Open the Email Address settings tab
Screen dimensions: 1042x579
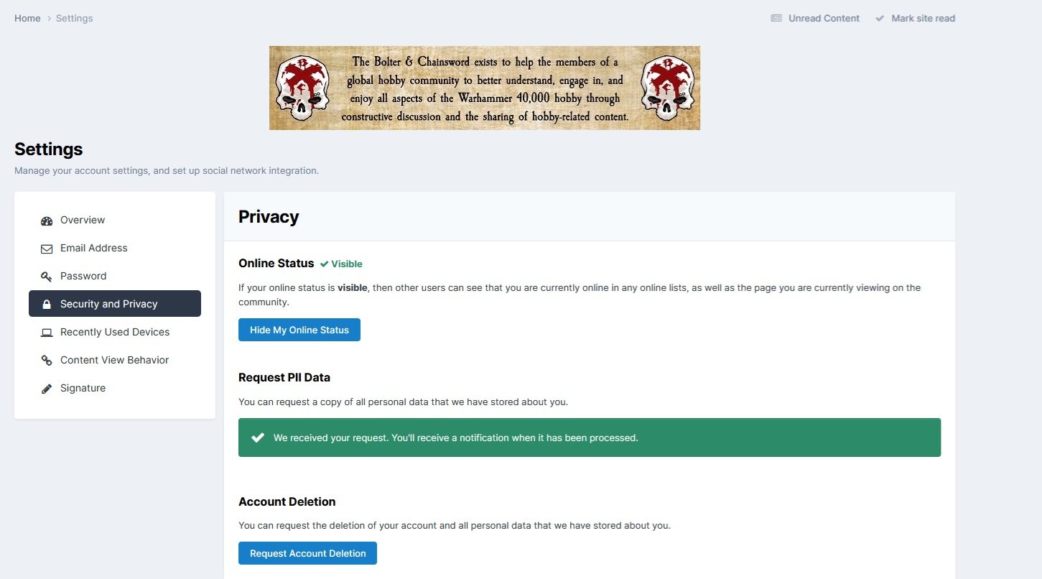94,249
